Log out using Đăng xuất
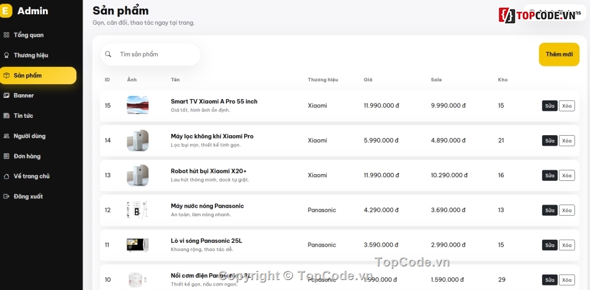Viewport: 590px width, 290px height. coord(38,196)
